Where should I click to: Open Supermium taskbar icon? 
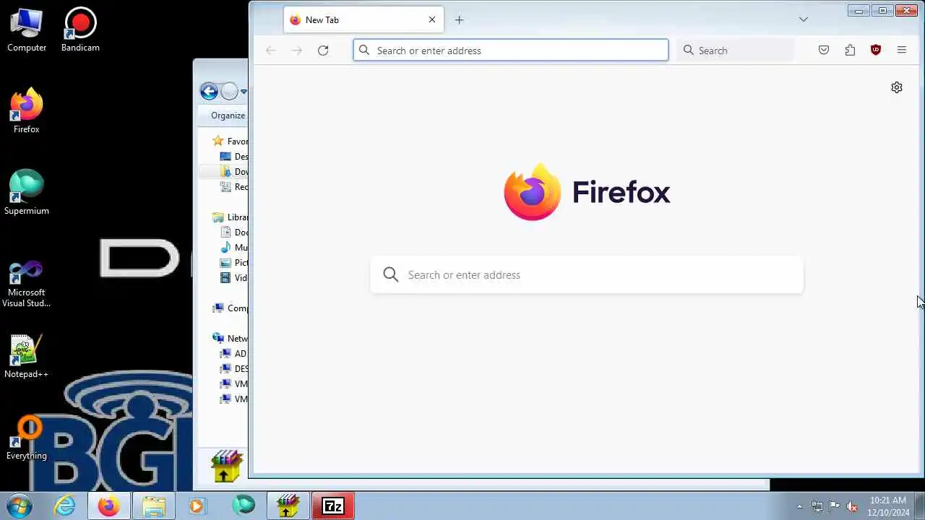[244, 506]
